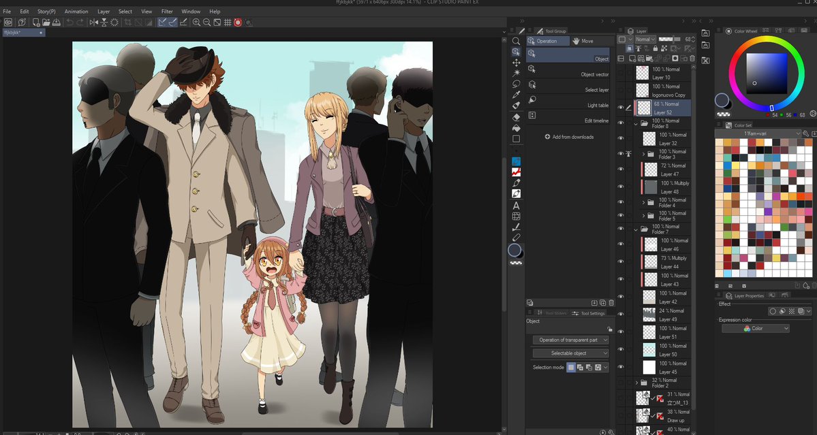Show Folder 2 via its visibility box
This screenshot has width=817, height=435.
621,383
